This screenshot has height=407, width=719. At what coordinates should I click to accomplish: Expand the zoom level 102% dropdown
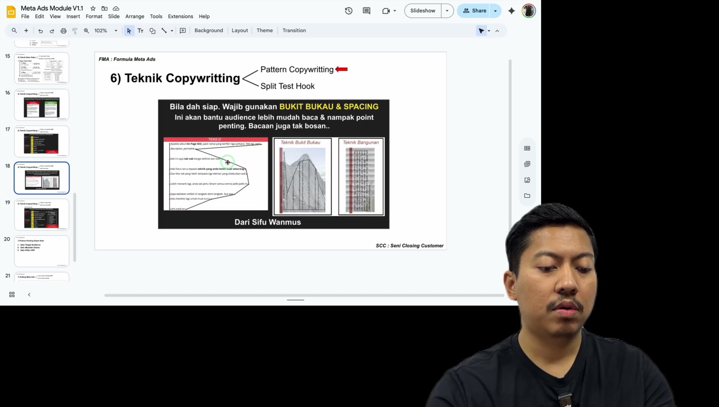pos(116,31)
